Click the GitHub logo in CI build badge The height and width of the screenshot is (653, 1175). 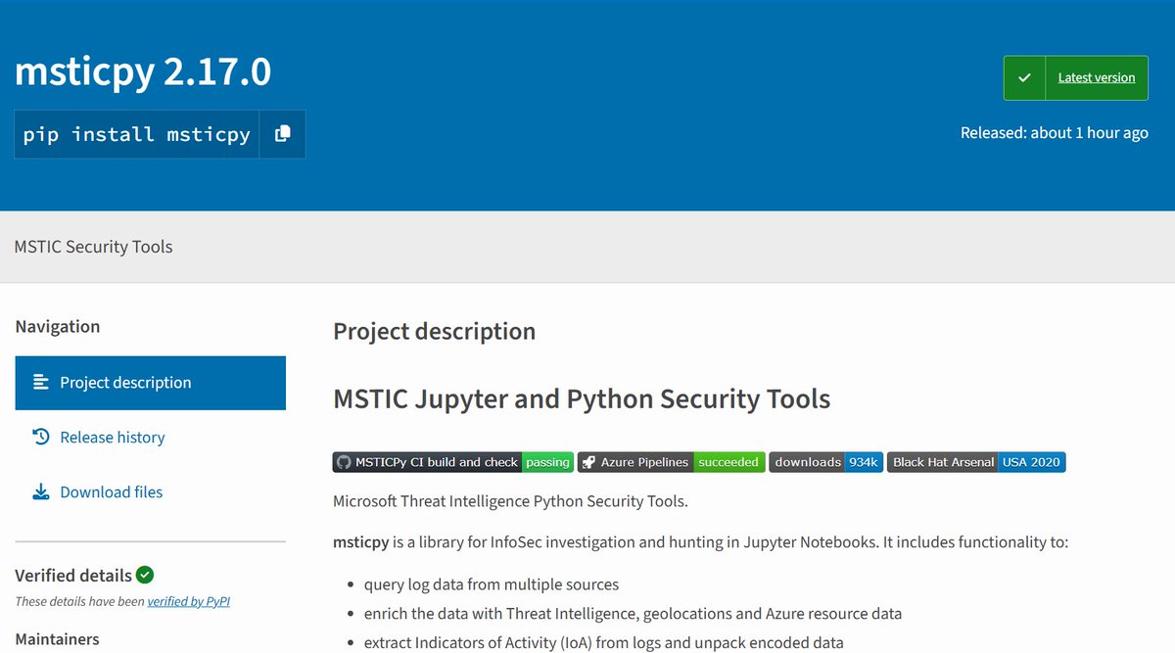(x=343, y=462)
